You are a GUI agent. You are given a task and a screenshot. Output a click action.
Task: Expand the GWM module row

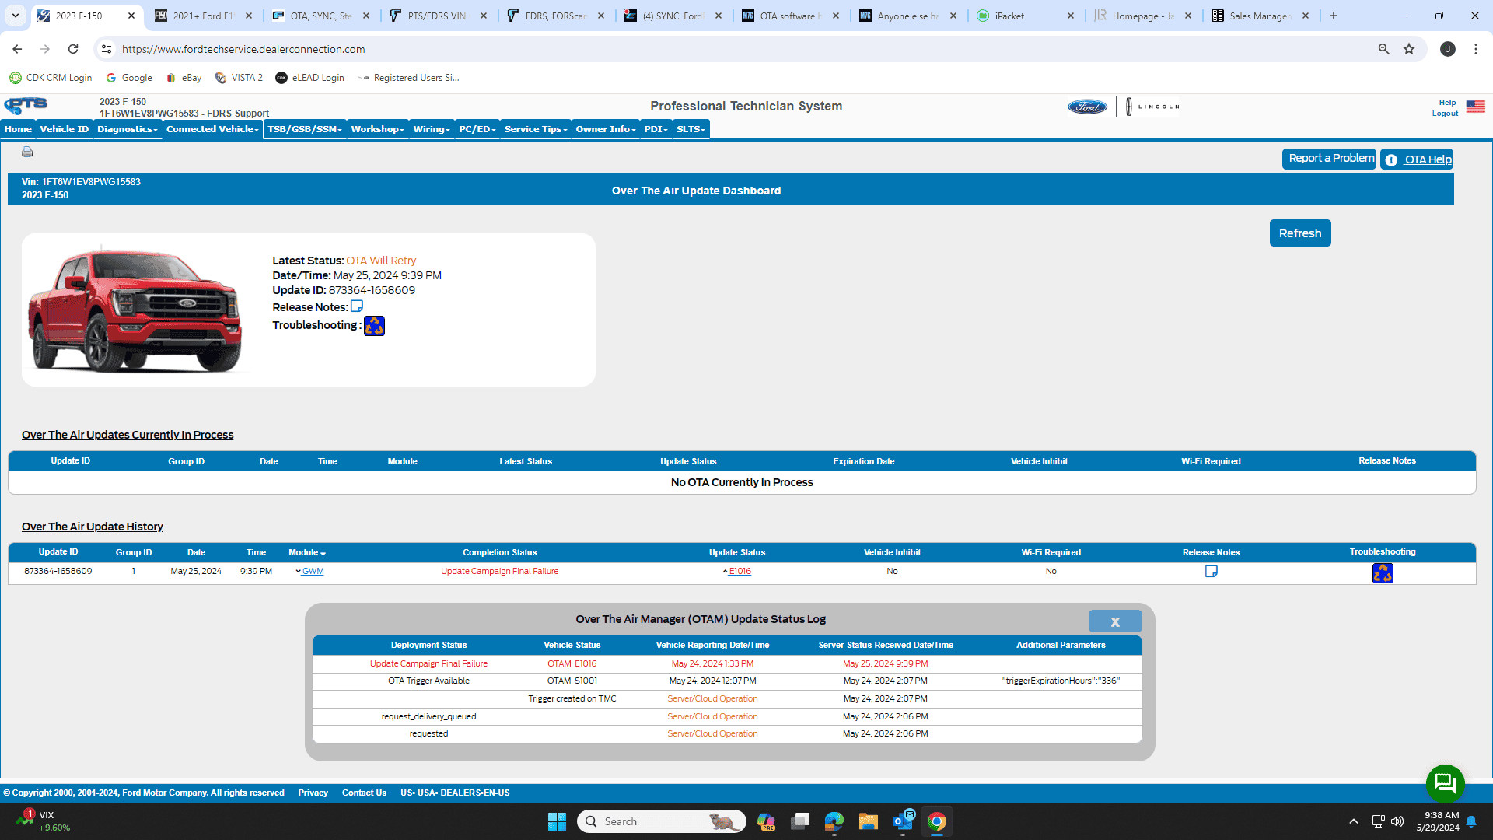tap(309, 572)
